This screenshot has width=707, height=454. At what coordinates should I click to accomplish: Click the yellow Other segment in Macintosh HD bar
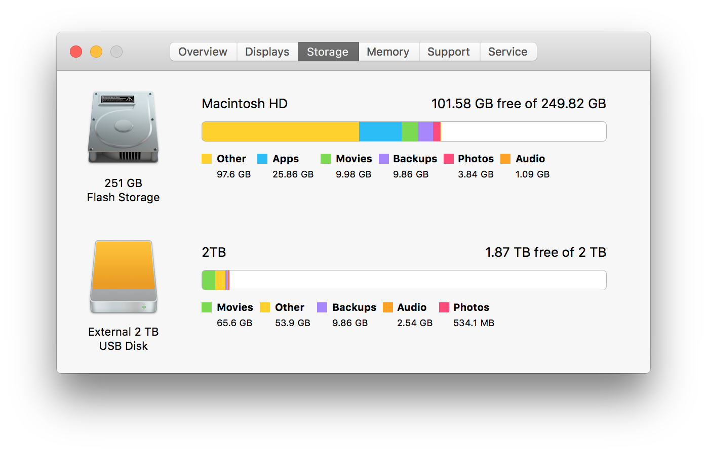281,131
